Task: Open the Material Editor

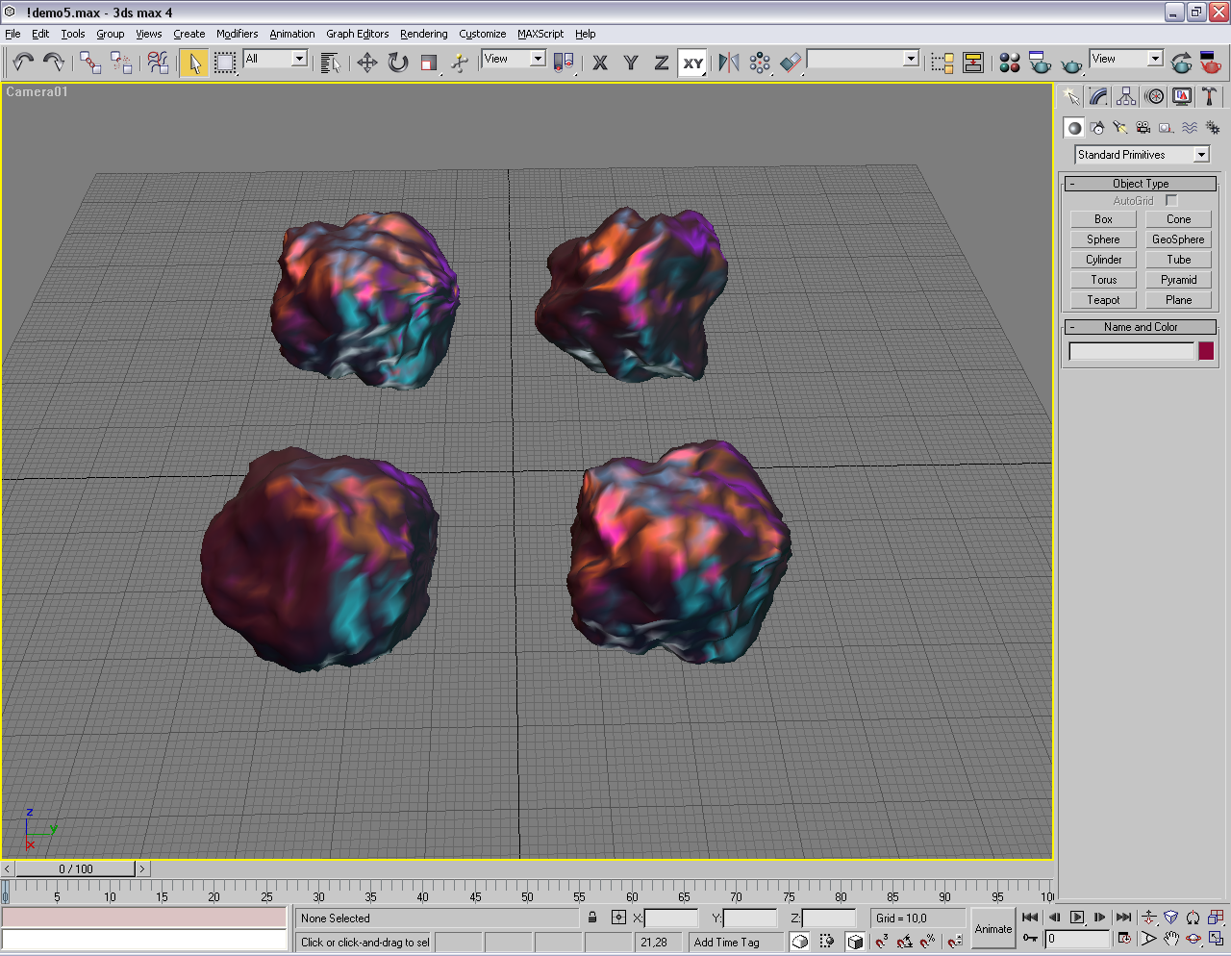Action: coord(1009,63)
